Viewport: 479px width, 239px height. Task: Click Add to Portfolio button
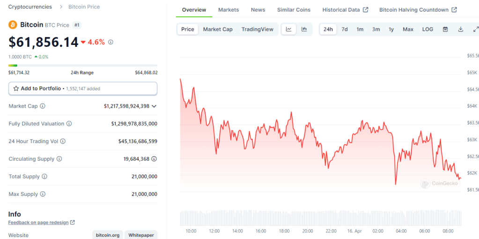(x=83, y=88)
